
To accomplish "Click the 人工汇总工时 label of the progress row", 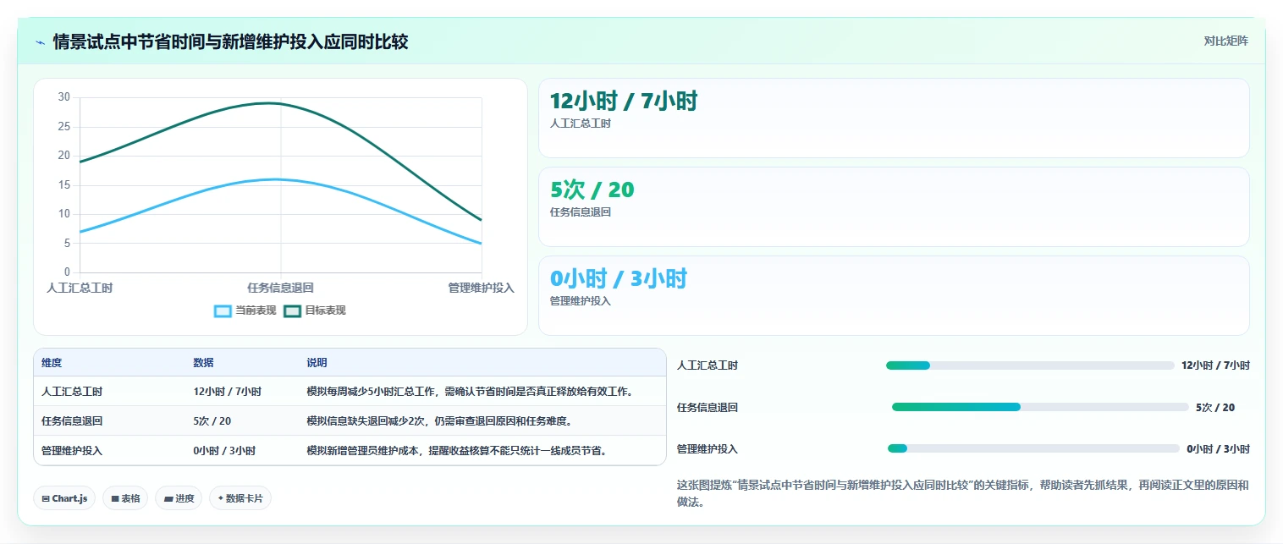I will pos(708,365).
